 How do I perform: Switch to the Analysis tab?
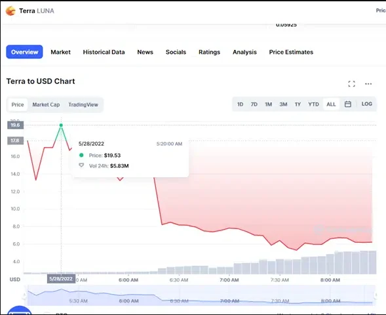pos(244,52)
